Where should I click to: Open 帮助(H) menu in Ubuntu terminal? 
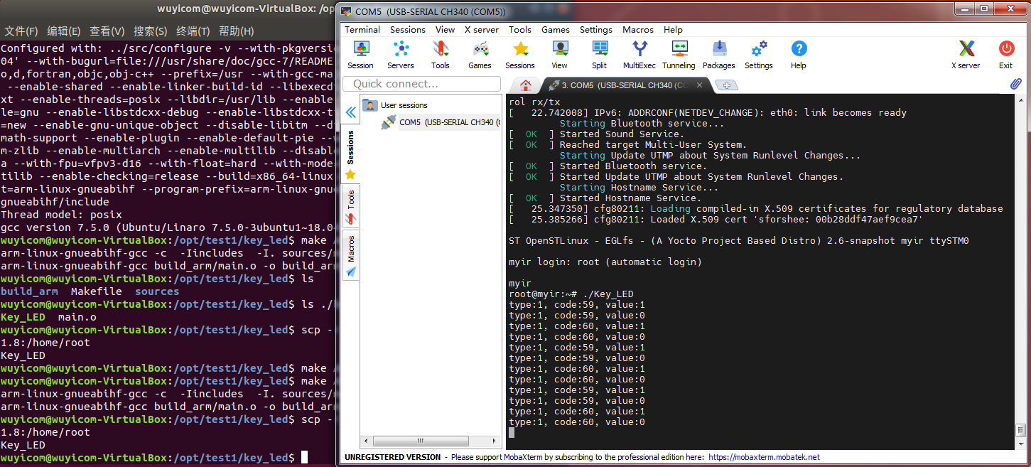tap(237, 31)
